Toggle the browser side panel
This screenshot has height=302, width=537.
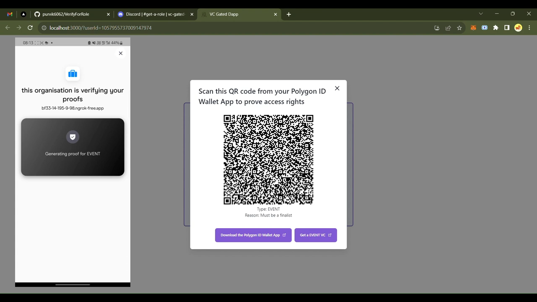(507, 28)
